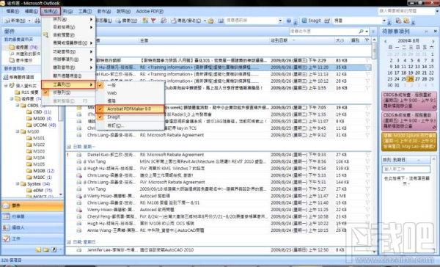Screen dimensions: 440x267
Task: Click the message list vertical scrollbar
Action: click(374, 146)
